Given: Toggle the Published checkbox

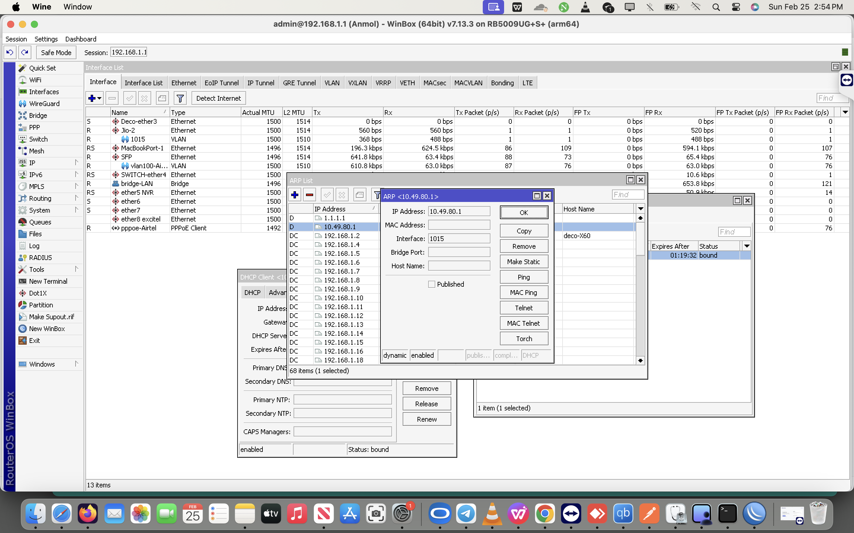Looking at the screenshot, I should point(431,284).
